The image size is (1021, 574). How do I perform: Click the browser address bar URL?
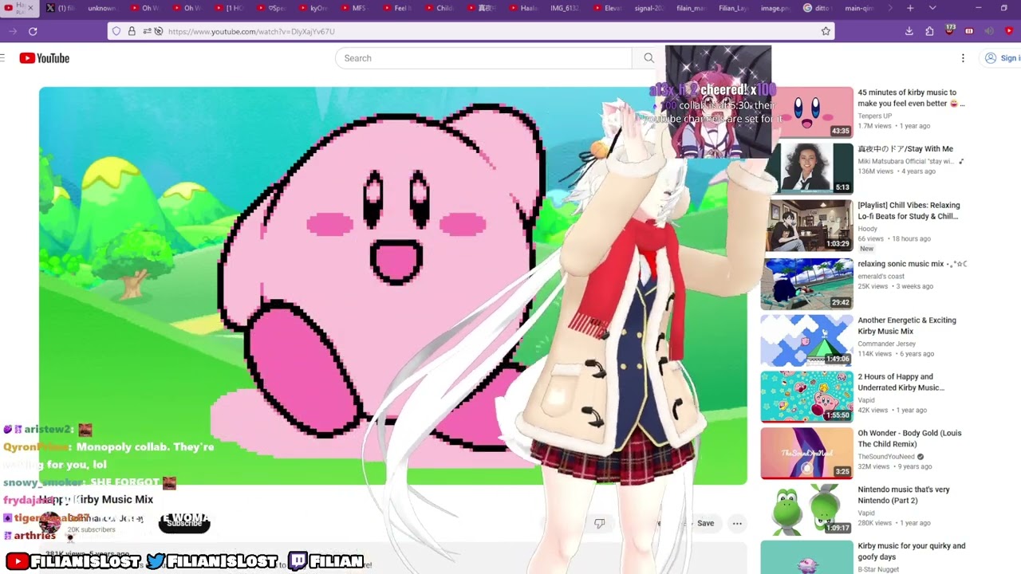tap(471, 31)
